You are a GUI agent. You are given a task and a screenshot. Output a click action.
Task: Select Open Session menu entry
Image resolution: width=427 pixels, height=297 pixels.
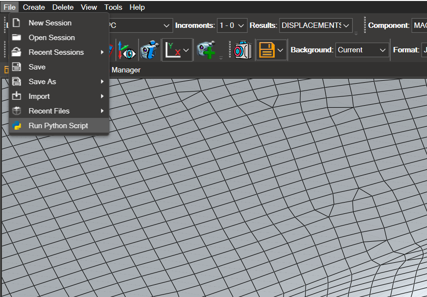pos(51,38)
